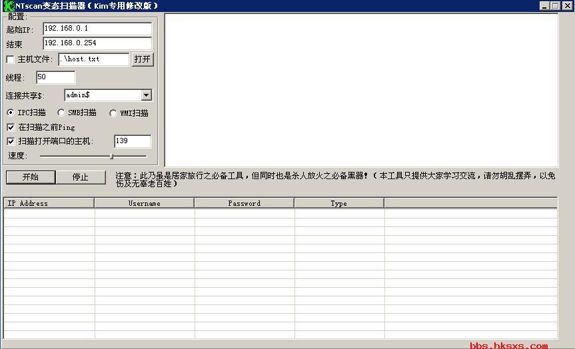Enable the host file checkbox
The height and width of the screenshot is (349, 575).
tap(10, 59)
